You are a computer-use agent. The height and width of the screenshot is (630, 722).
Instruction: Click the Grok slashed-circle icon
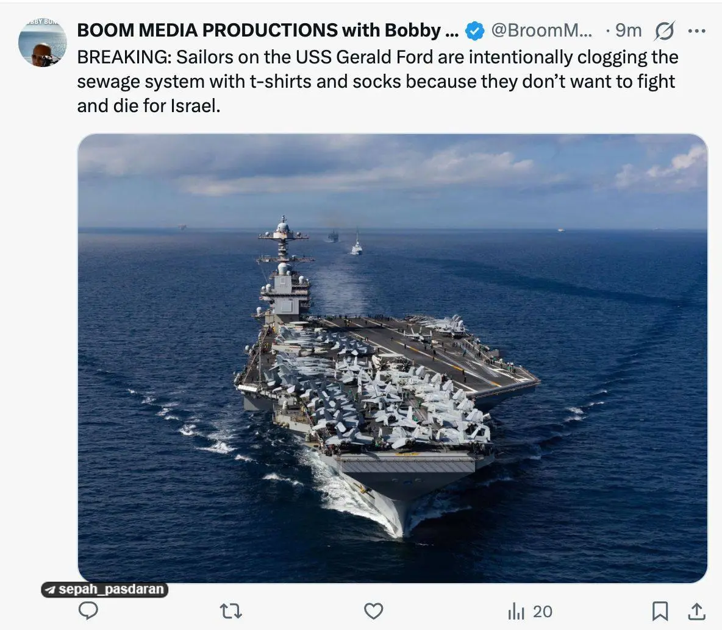tap(663, 30)
